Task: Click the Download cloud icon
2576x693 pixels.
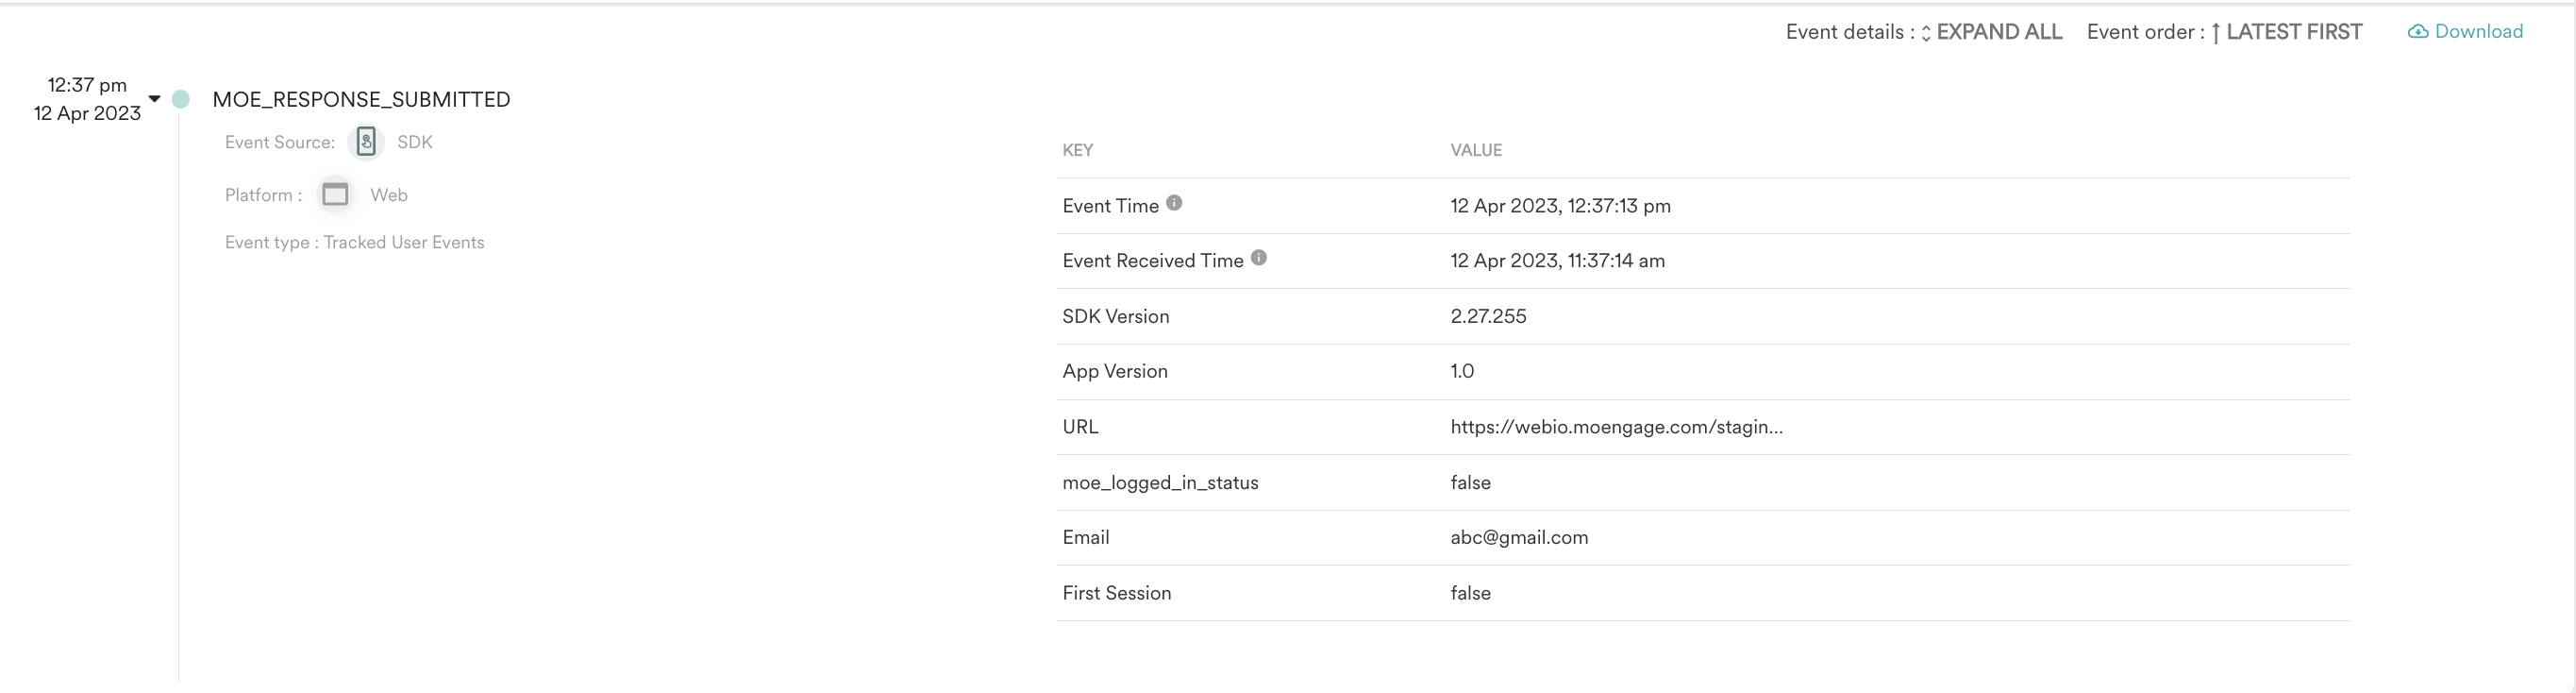Action: [2417, 32]
